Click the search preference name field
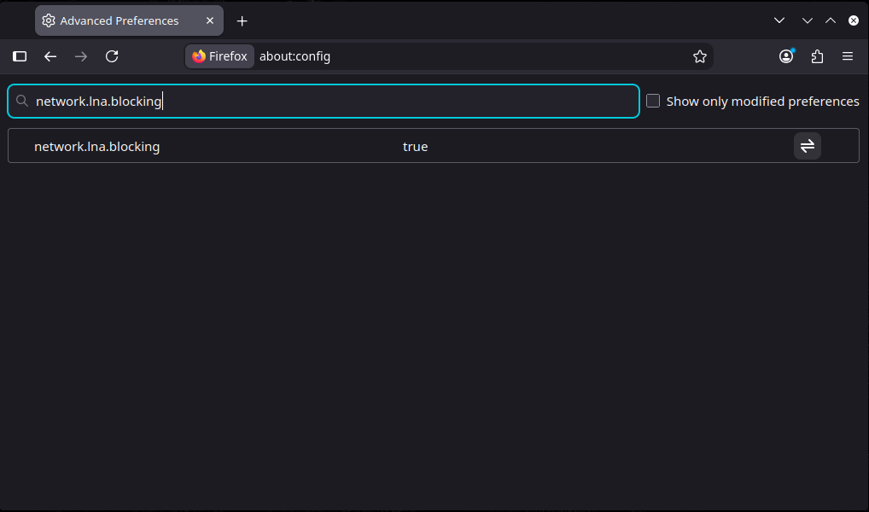The height and width of the screenshot is (512, 869). click(324, 101)
